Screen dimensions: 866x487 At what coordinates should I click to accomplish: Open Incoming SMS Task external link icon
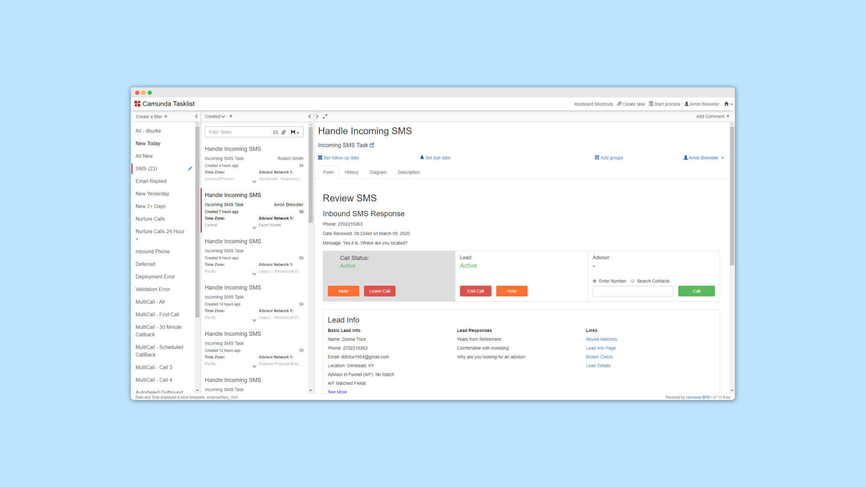click(372, 145)
